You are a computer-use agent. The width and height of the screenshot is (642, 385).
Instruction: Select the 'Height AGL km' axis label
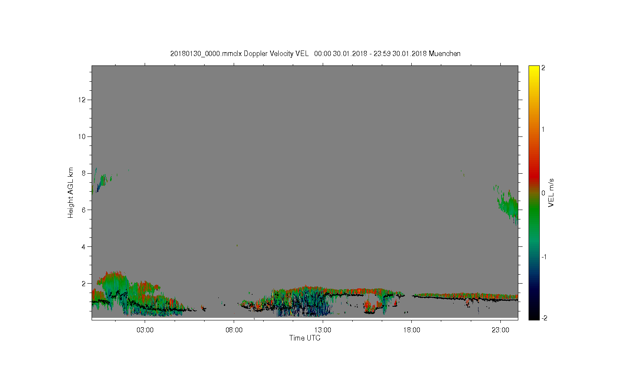[71, 192]
